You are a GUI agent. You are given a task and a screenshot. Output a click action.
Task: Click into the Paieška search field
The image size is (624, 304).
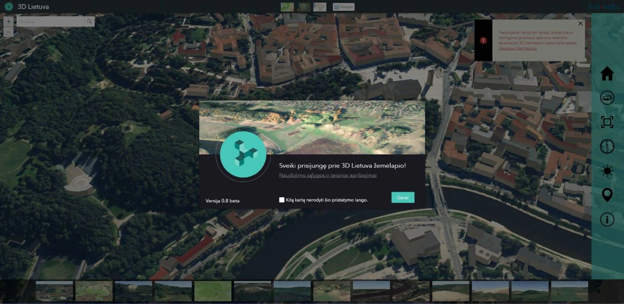[x=50, y=22]
